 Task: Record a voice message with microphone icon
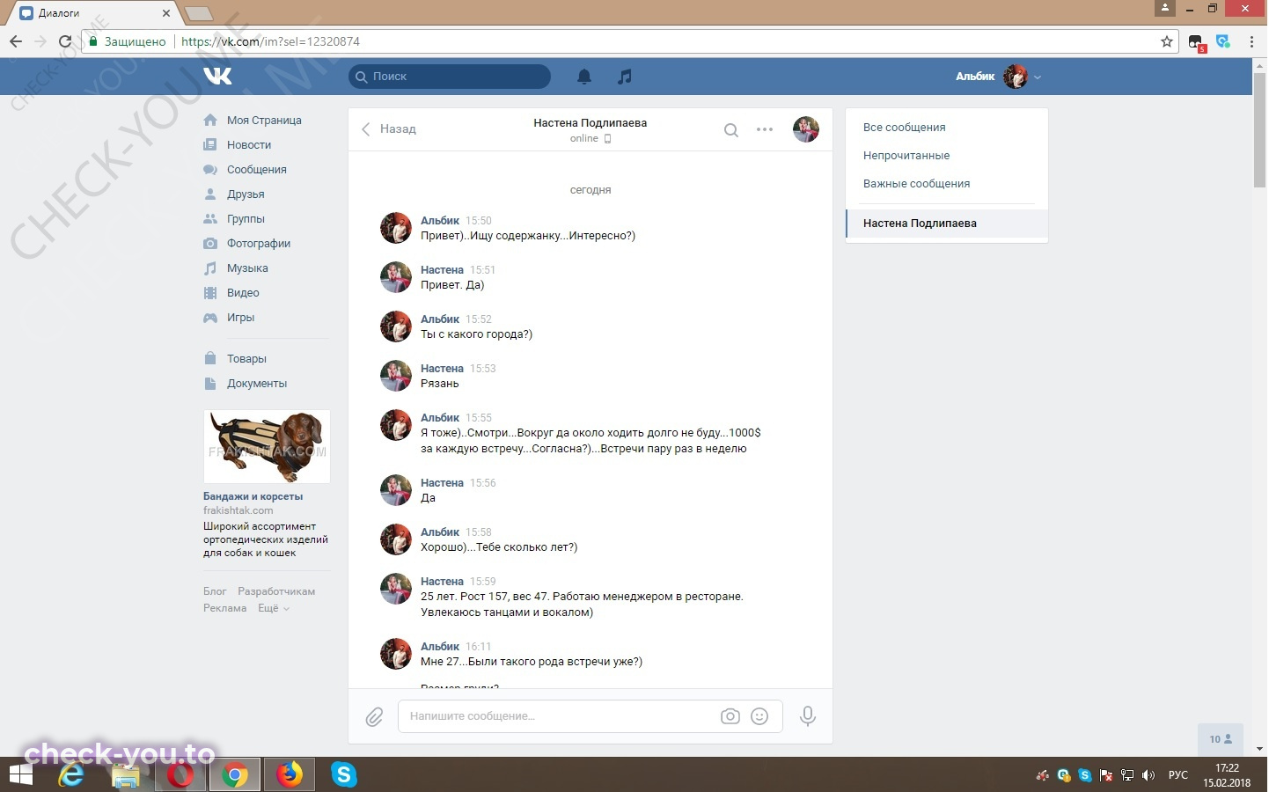pyautogui.click(x=807, y=716)
